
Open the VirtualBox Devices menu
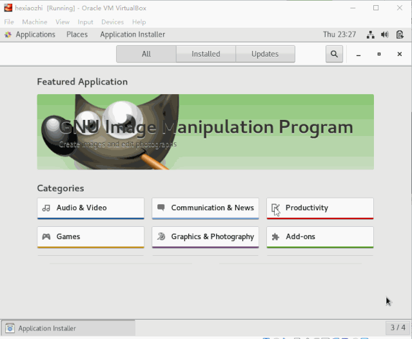(112, 22)
